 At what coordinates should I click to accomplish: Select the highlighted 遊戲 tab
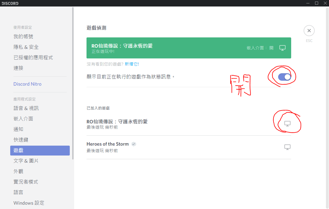click(40, 151)
